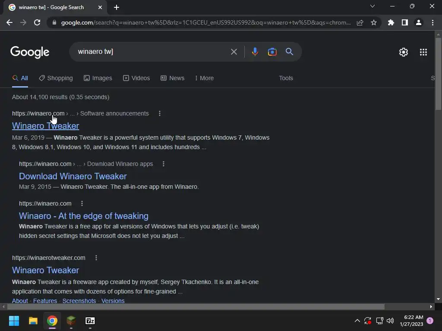Open volume control in system tray
Screen dimensions: 442x331
(x=390, y=321)
